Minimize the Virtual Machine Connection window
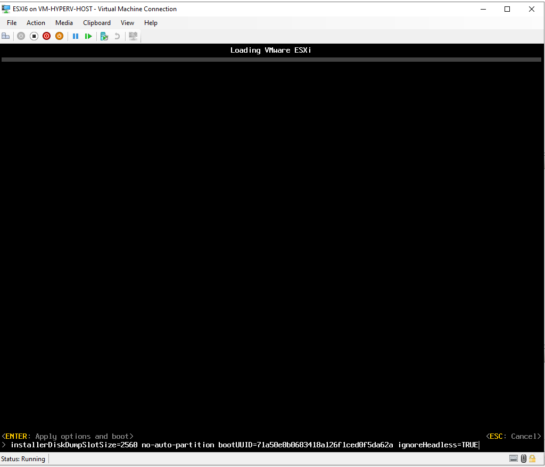The width and height of the screenshot is (545, 467). click(483, 9)
